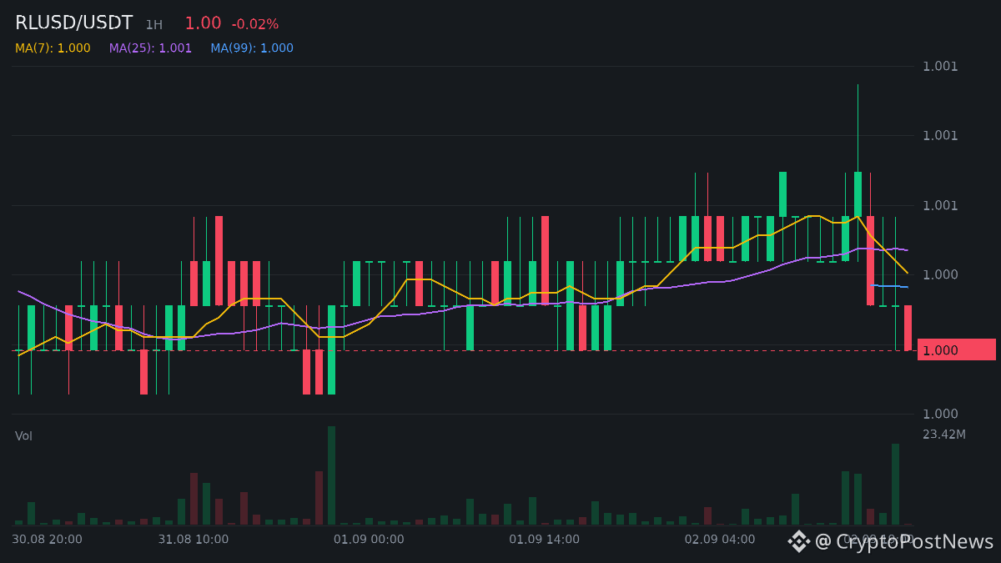Click the last red candle at chart end

click(908, 328)
